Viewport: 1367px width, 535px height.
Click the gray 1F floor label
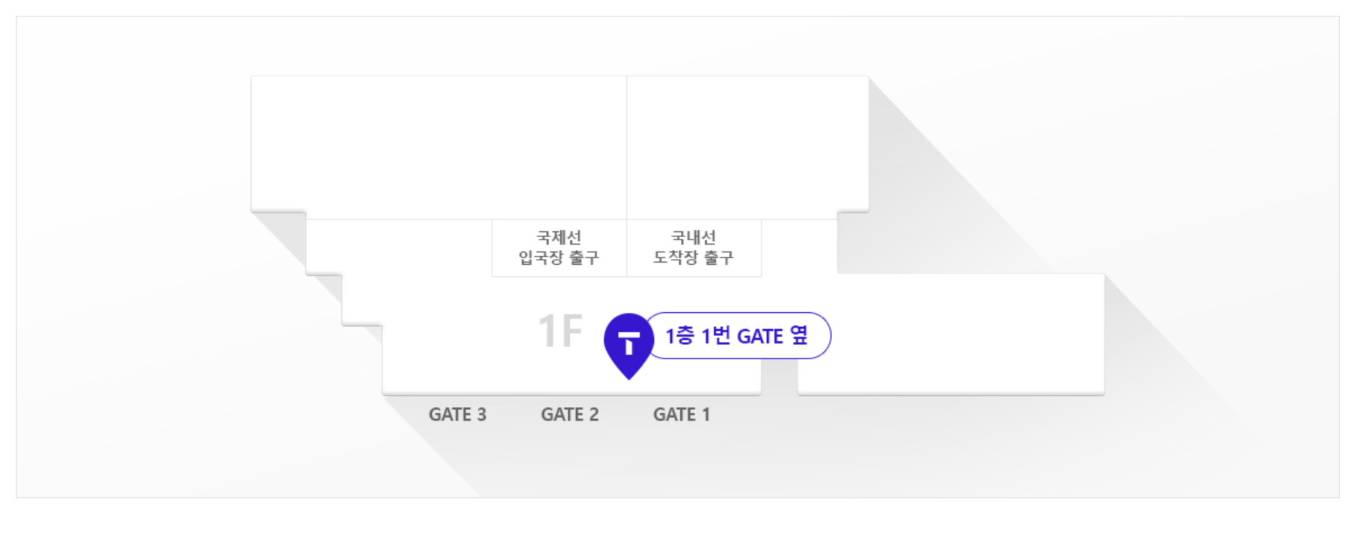560,331
